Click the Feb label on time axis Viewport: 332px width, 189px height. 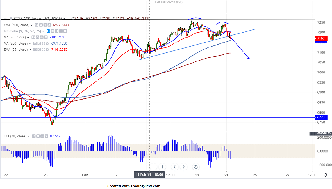point(85,175)
